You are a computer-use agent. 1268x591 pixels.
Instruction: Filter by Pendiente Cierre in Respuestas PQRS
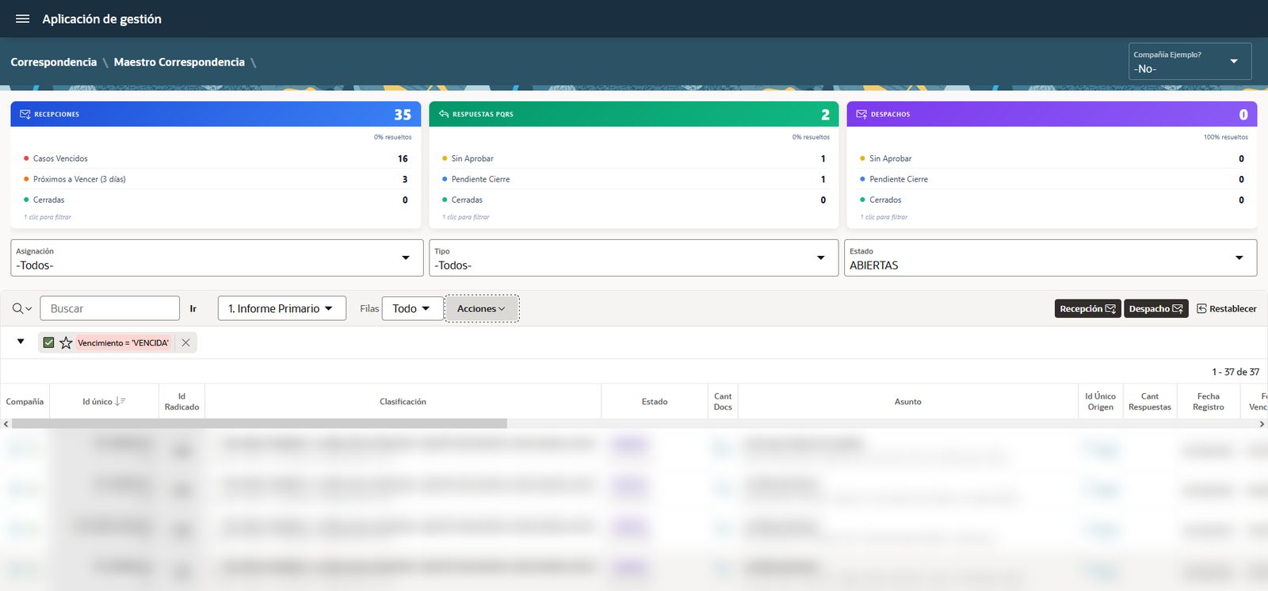coord(634,179)
